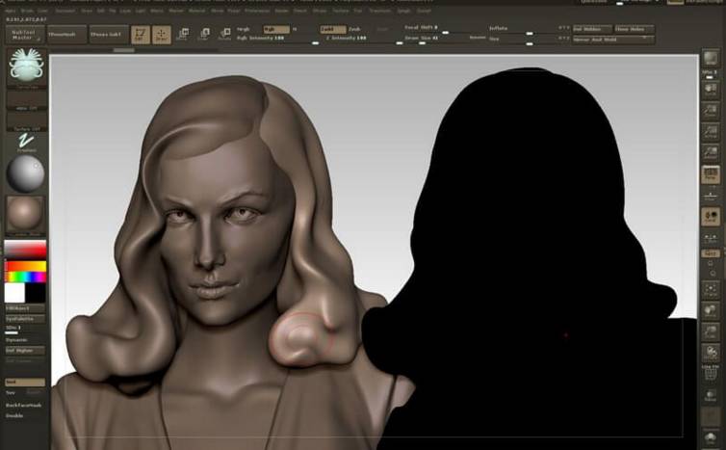Click the render icon at top of right shelf
726x450 pixels.
point(711,59)
